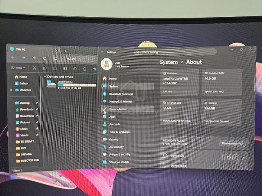Click the Copy icon in Explorer toolbar
The width and height of the screenshot is (262, 196).
pyautogui.click(x=45, y=68)
